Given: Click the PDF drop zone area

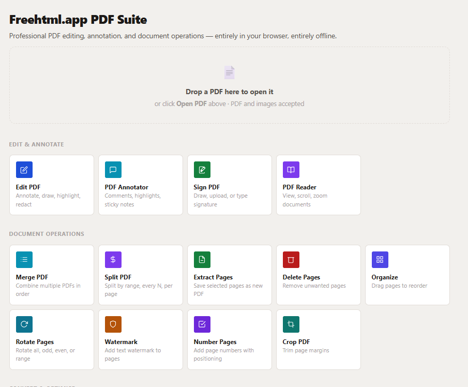Looking at the screenshot, I should pos(230,84).
